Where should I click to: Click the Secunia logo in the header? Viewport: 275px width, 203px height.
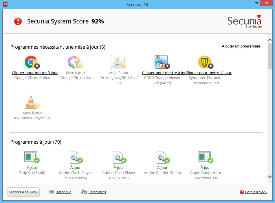tap(244, 21)
